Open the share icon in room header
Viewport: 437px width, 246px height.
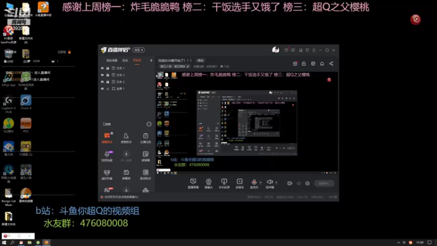click(331, 63)
